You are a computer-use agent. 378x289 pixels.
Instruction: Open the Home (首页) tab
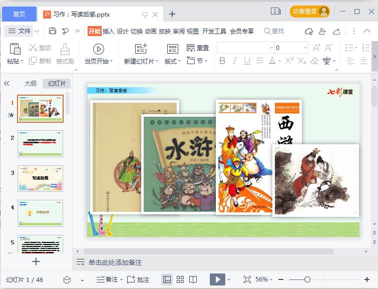(19, 14)
